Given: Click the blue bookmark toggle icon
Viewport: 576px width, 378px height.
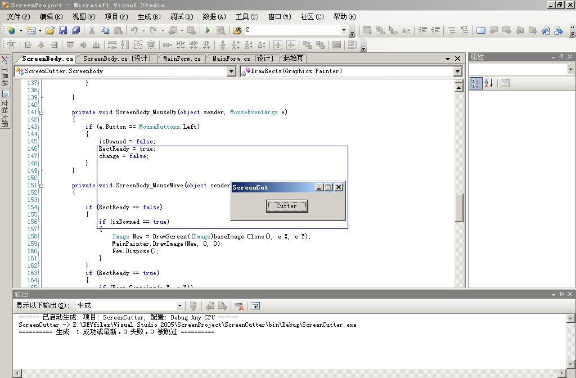Looking at the screenshot, I should [481, 30].
